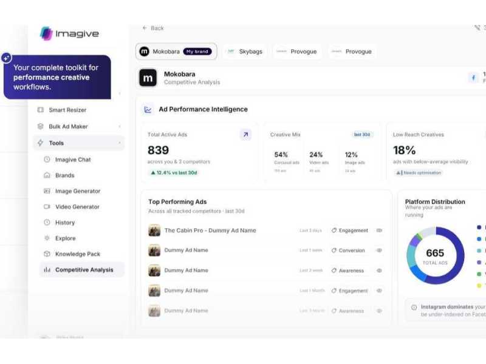Click the 'last 30d' Creative Mix selector
Screen dimensions: 486x364
click(361, 135)
